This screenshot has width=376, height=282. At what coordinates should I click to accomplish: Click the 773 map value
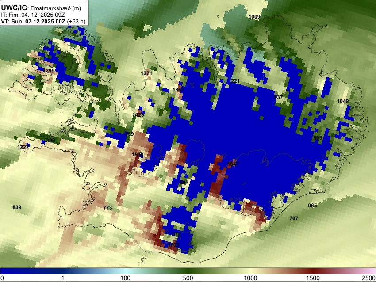(107, 207)
